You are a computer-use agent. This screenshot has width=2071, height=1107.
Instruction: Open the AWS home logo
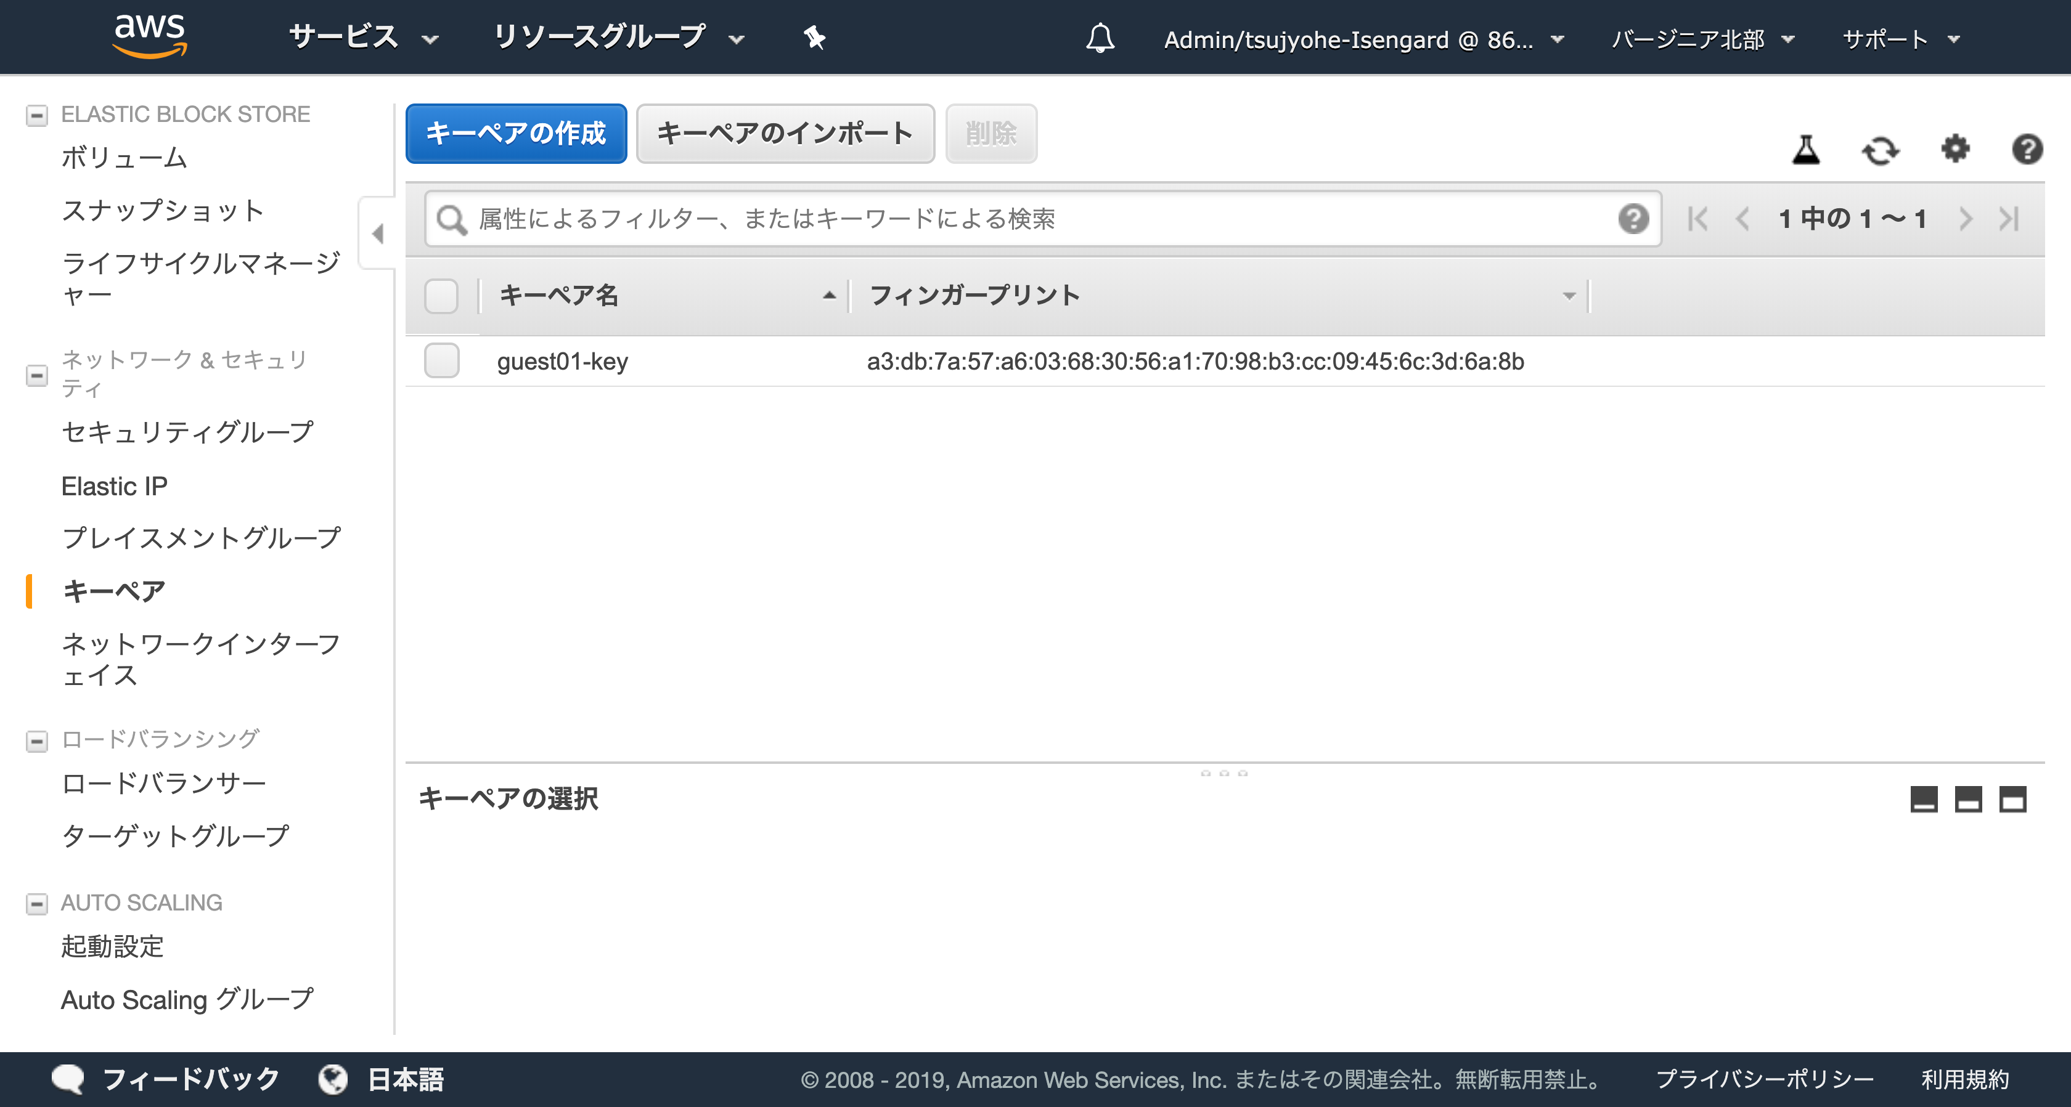[x=150, y=37]
